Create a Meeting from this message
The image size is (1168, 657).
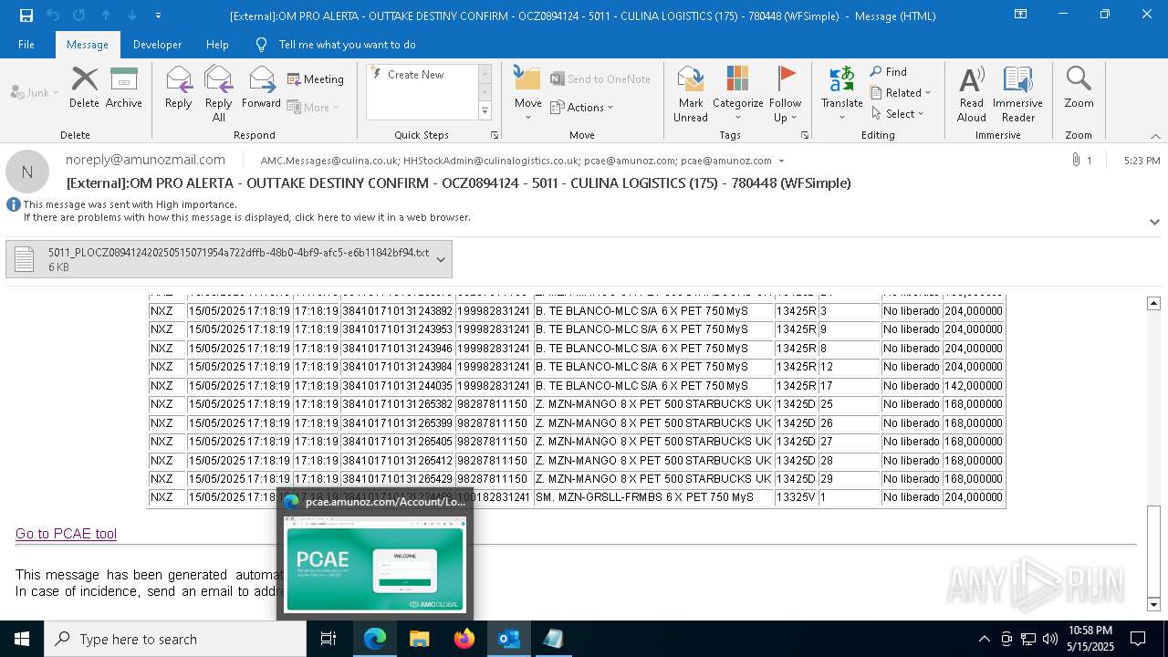click(316, 79)
